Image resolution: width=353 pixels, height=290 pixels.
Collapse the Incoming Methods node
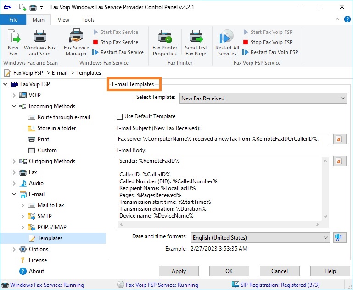(x=14, y=106)
